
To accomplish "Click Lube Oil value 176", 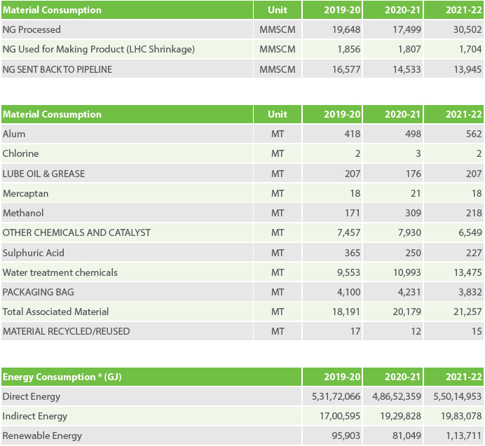I will [x=413, y=174].
